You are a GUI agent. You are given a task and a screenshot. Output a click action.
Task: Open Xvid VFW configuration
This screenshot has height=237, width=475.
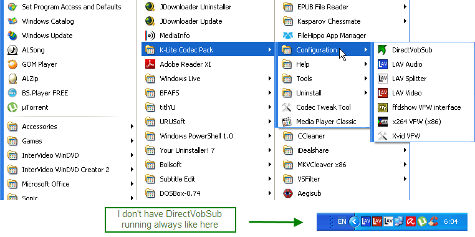click(x=424, y=136)
